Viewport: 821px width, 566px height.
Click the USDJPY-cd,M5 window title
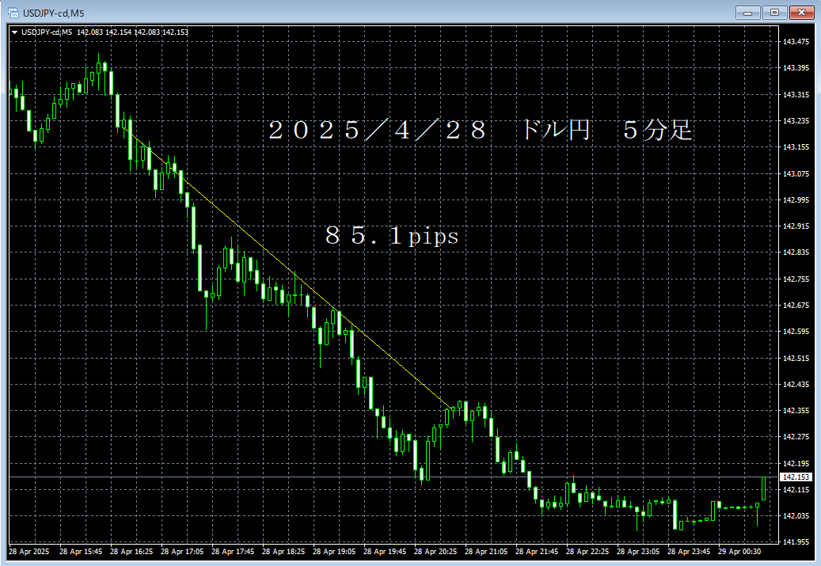[x=53, y=13]
